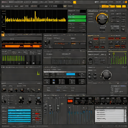This screenshot has height=128, width=128.
Task: Select the topmost cyan bar in bottom-left panel
Action: [x=19, y=110]
